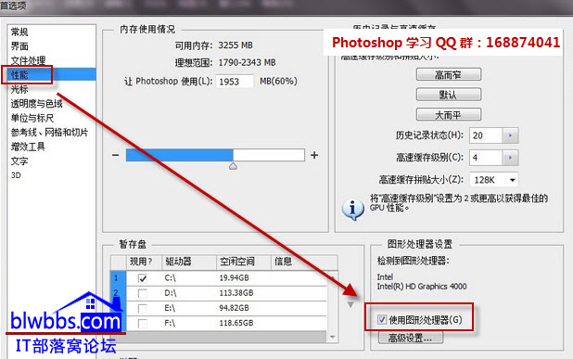
Task: Click the 19.94GB free space cell
Action: (x=234, y=278)
